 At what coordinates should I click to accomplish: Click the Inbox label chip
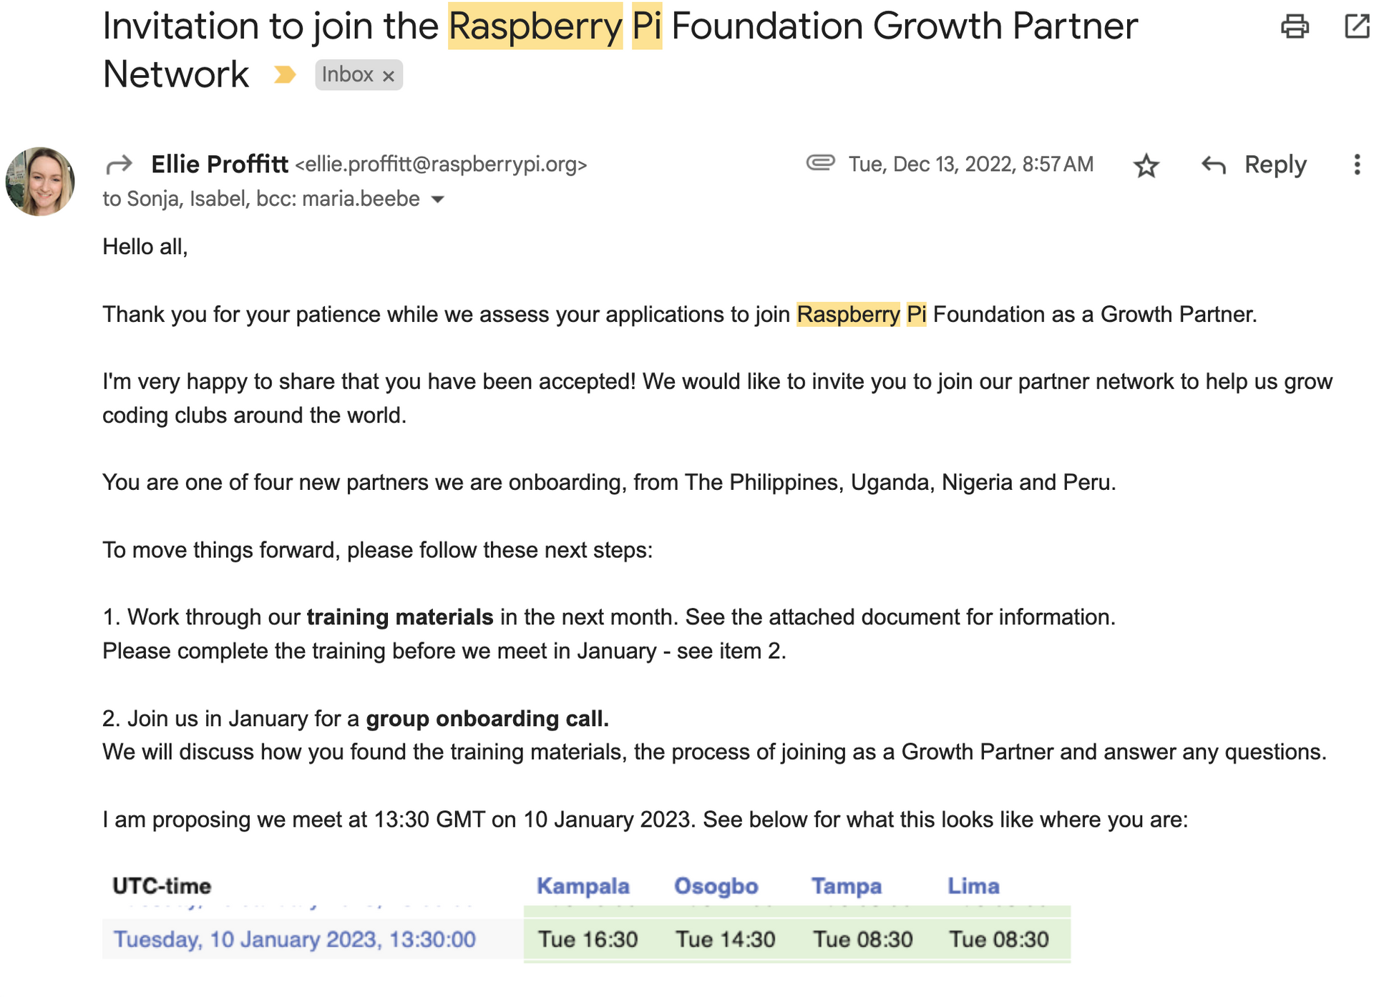347,74
